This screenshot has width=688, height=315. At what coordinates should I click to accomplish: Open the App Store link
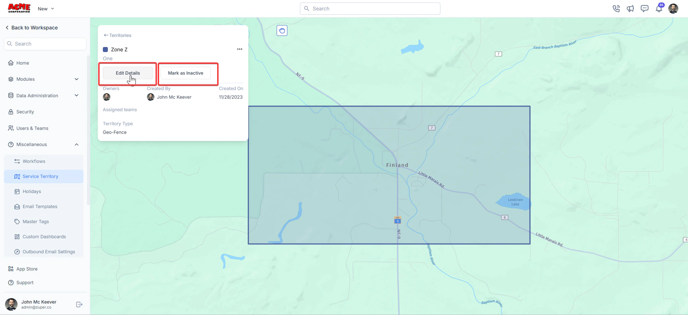pyautogui.click(x=27, y=269)
